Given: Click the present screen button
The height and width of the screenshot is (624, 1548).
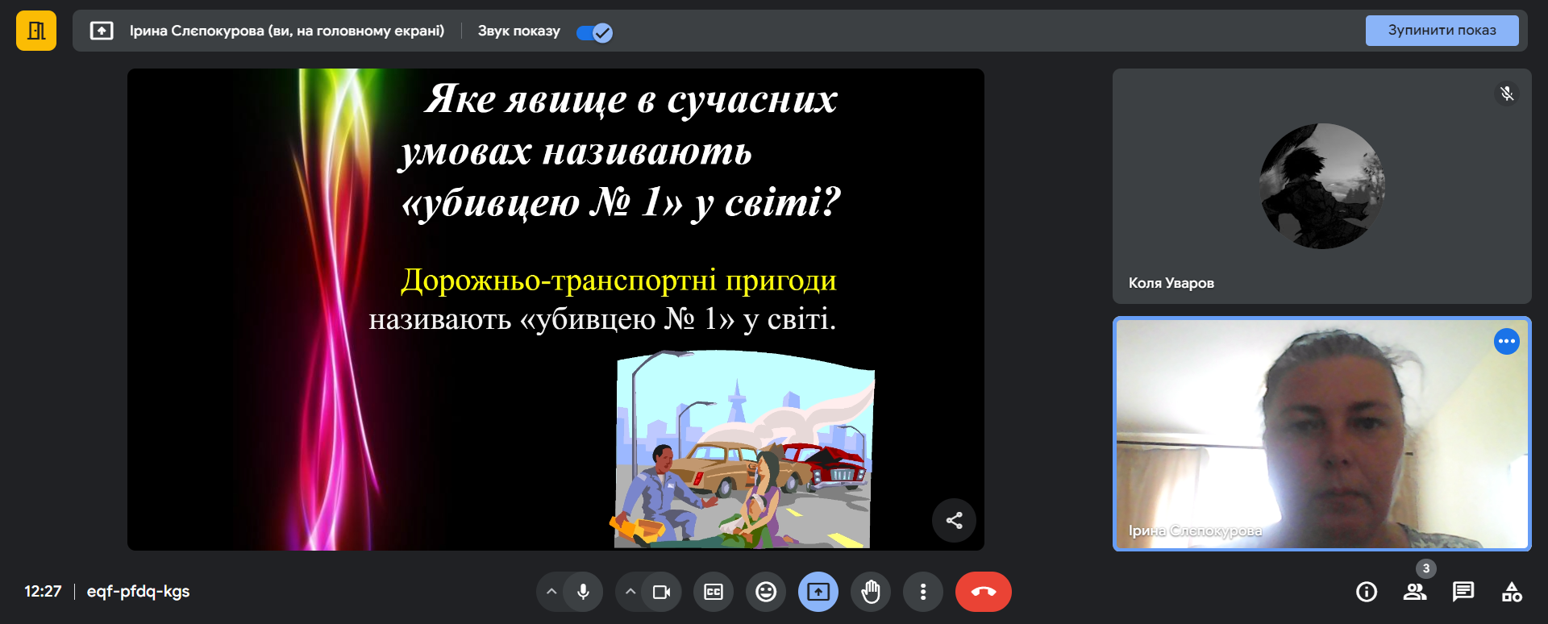Looking at the screenshot, I should [x=818, y=592].
